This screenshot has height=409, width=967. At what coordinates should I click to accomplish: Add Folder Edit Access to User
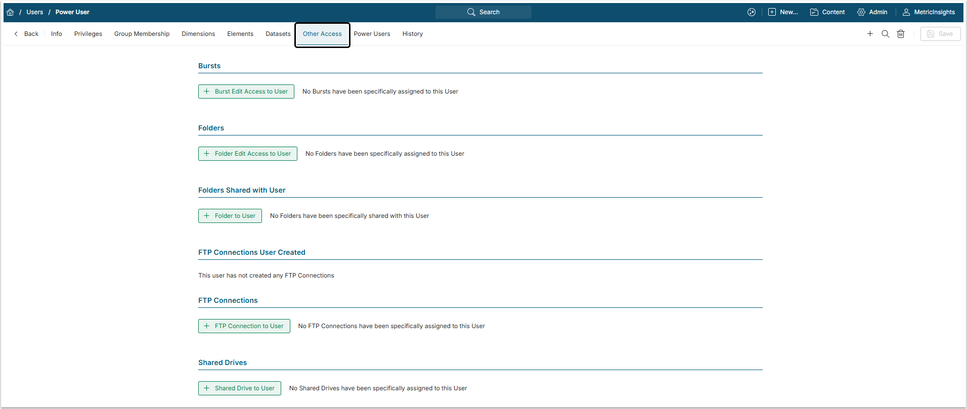click(248, 154)
